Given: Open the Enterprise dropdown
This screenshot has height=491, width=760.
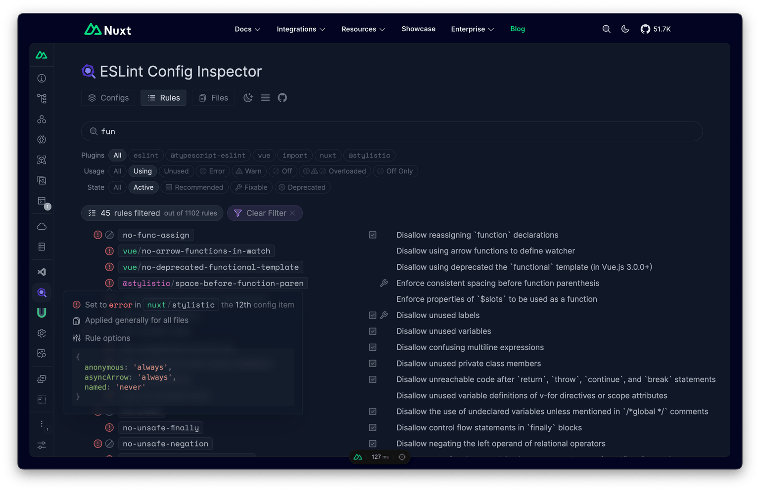Looking at the screenshot, I should click(x=472, y=29).
